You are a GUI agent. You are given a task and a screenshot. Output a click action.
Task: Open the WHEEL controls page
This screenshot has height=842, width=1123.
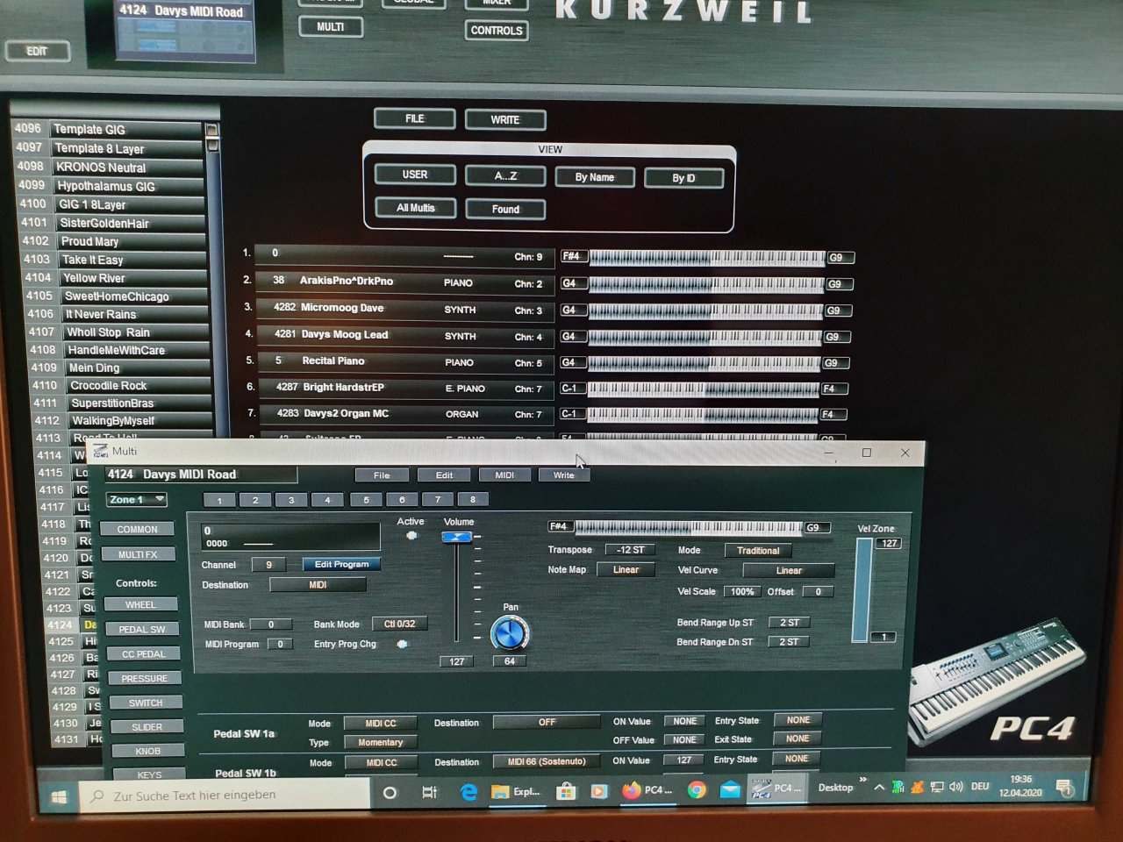click(140, 604)
